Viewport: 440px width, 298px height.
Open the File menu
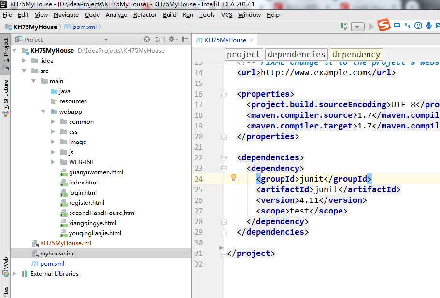tap(7, 15)
